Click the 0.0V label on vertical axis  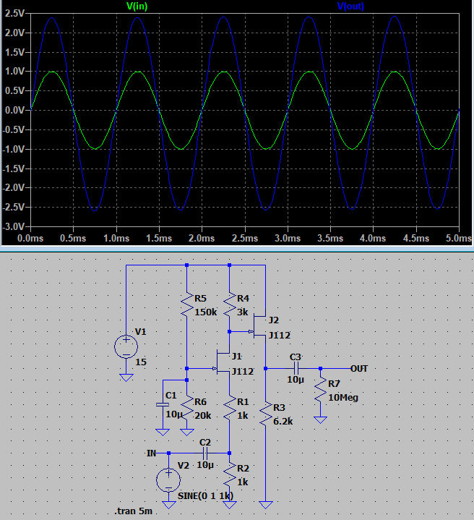tap(14, 110)
